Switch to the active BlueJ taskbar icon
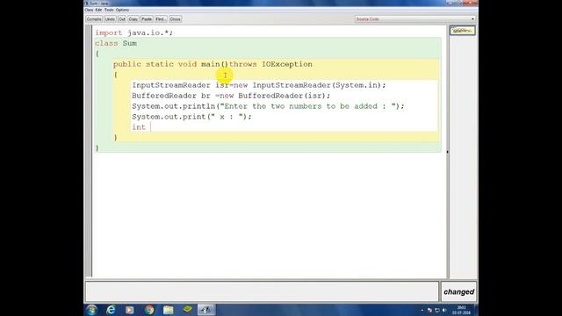Image resolution: width=562 pixels, height=316 pixels. click(206, 310)
